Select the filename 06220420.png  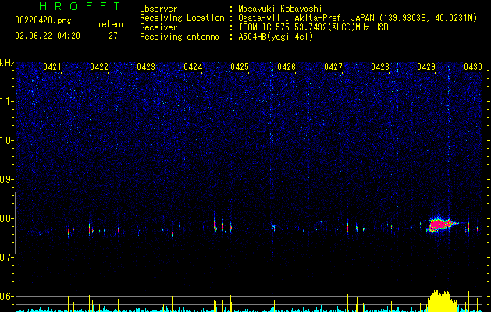click(43, 20)
